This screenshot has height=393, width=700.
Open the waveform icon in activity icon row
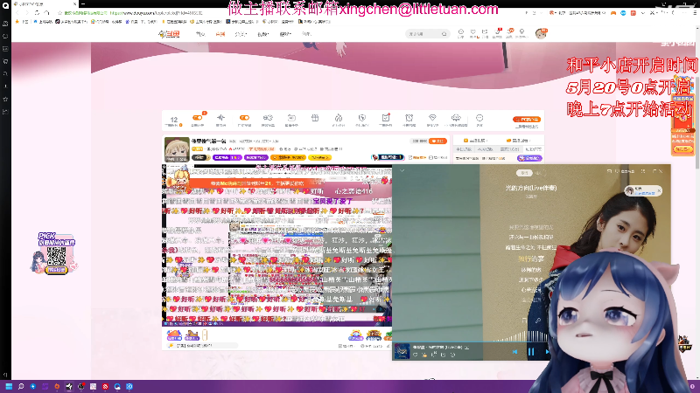221,119
